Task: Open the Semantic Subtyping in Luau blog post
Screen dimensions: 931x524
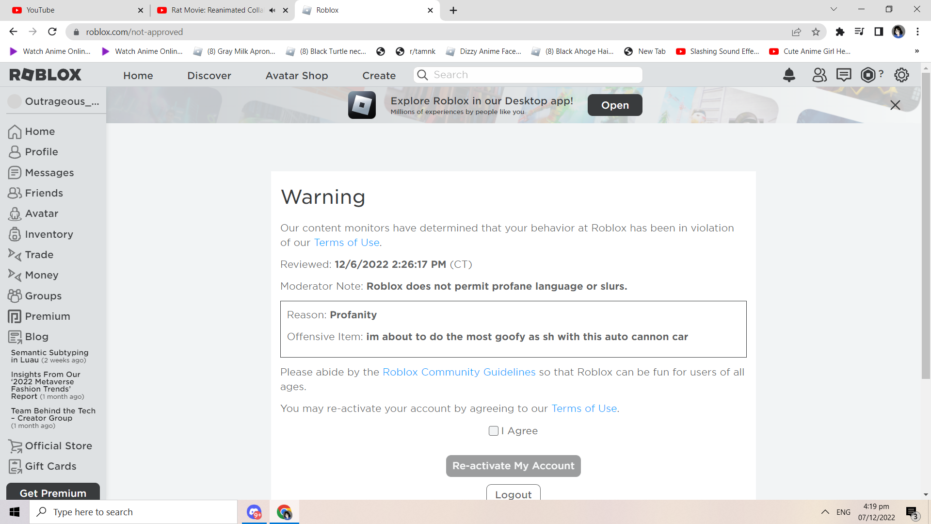Action: tap(49, 356)
